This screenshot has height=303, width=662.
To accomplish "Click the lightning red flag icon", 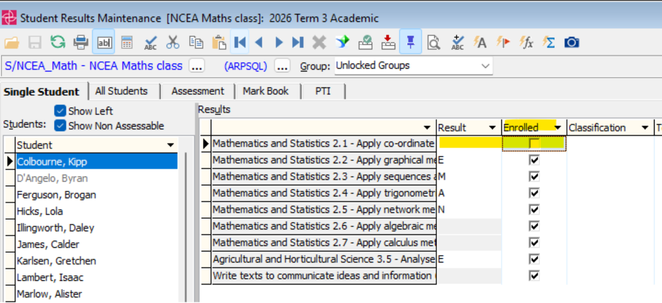I will point(503,42).
